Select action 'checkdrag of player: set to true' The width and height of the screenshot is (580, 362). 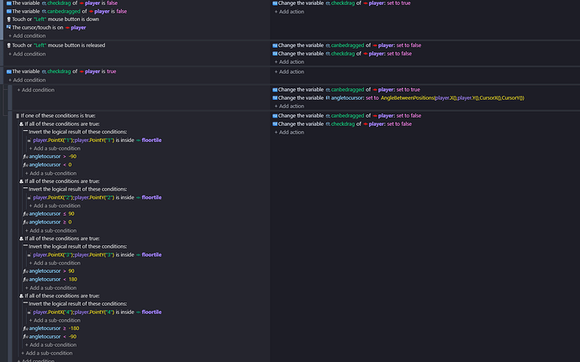[x=341, y=3]
